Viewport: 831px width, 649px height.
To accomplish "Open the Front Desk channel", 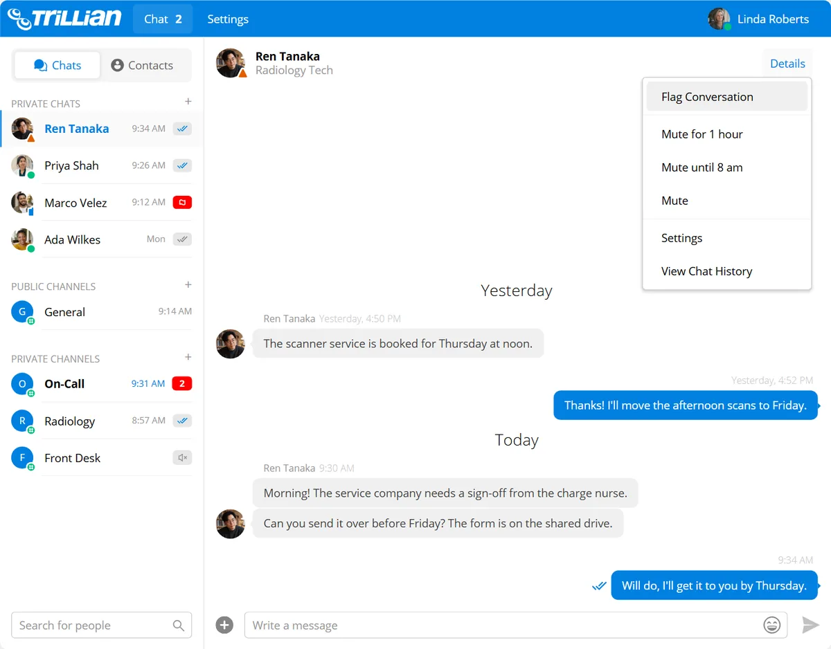I will point(102,458).
